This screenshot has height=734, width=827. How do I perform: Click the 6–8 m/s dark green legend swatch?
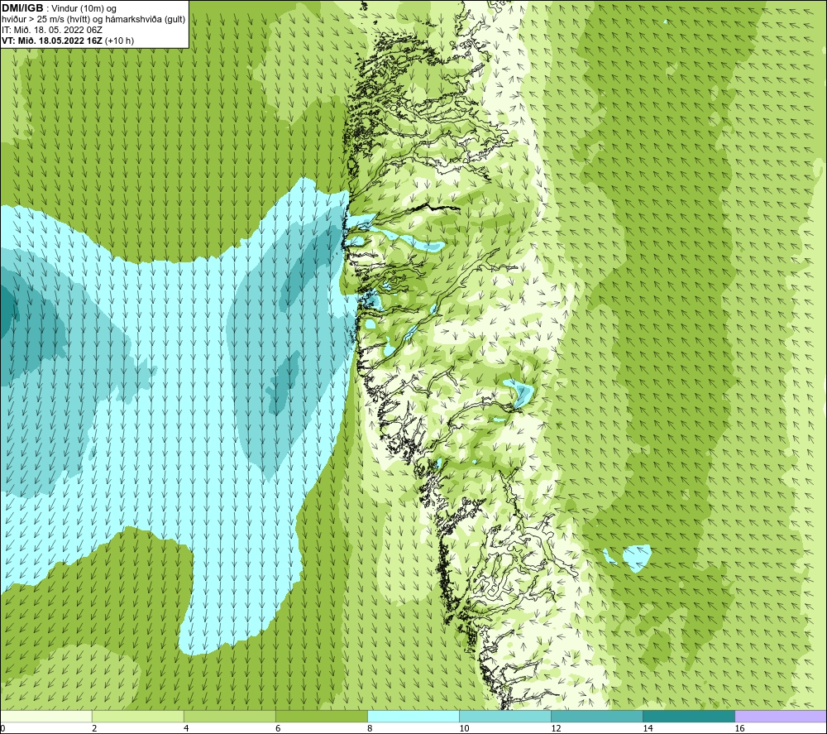[x=322, y=717]
